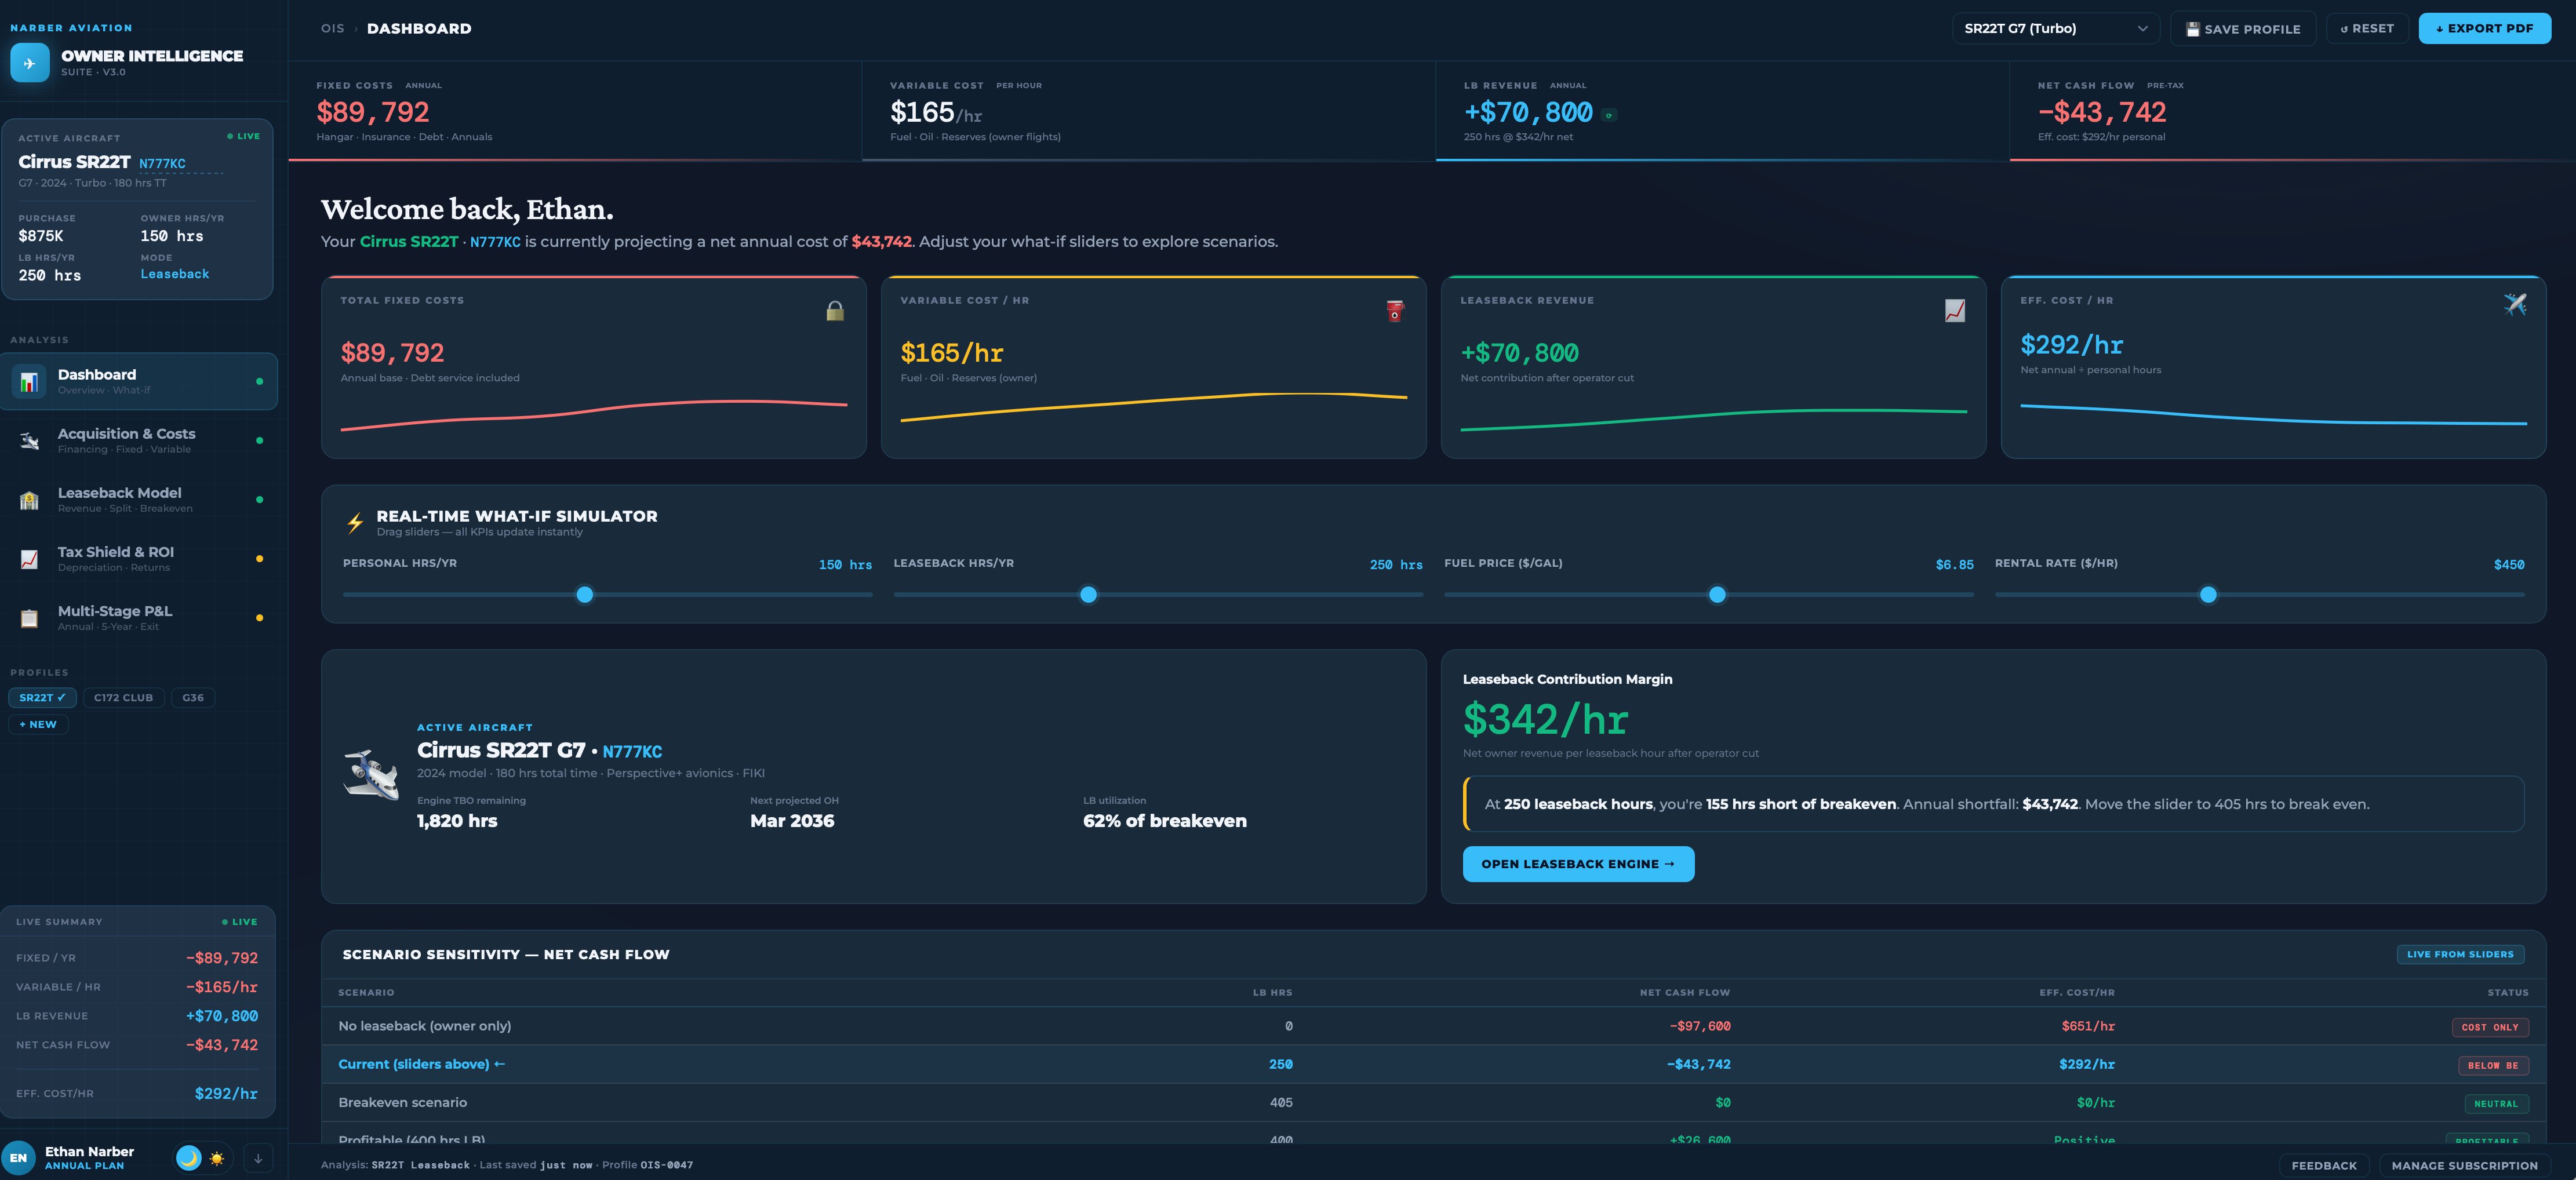Select the C172 CLUB profile chip
The image size is (2576, 1180).
pyautogui.click(x=123, y=698)
